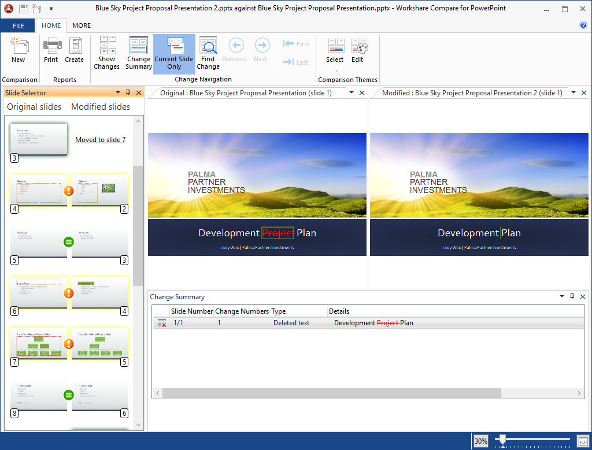
Task: Click changed indicator between slides 6 and 4
Action: (x=69, y=293)
